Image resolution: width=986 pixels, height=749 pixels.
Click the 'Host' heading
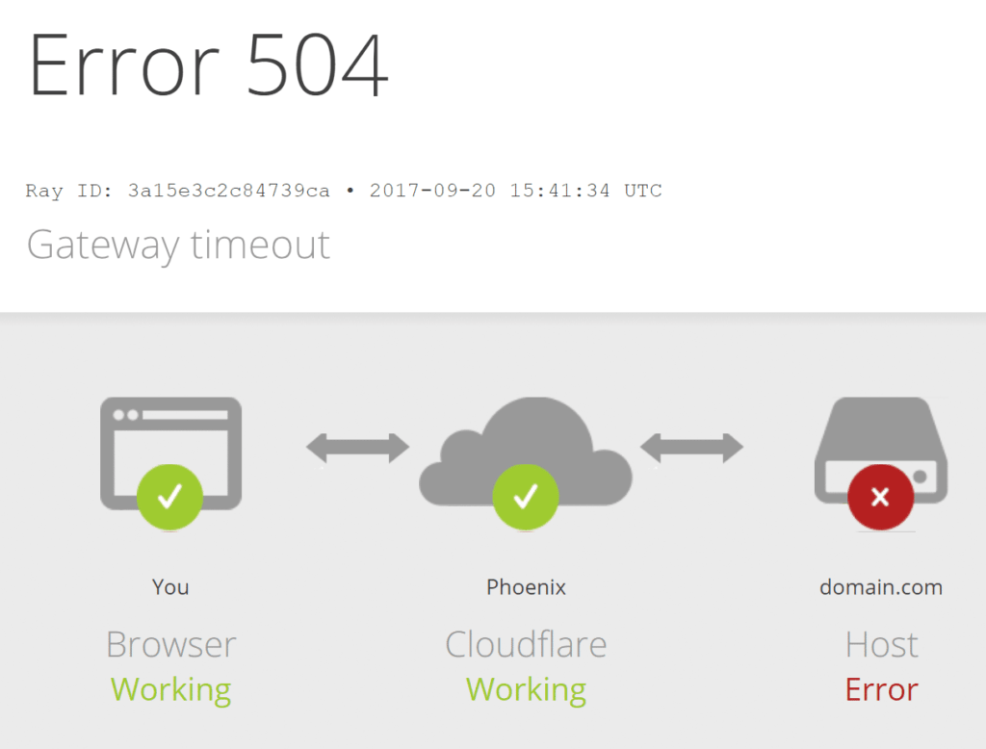click(882, 645)
